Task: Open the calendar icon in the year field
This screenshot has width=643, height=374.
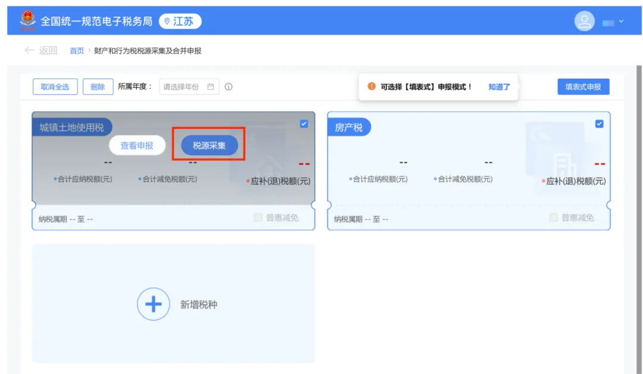Action: [x=211, y=86]
